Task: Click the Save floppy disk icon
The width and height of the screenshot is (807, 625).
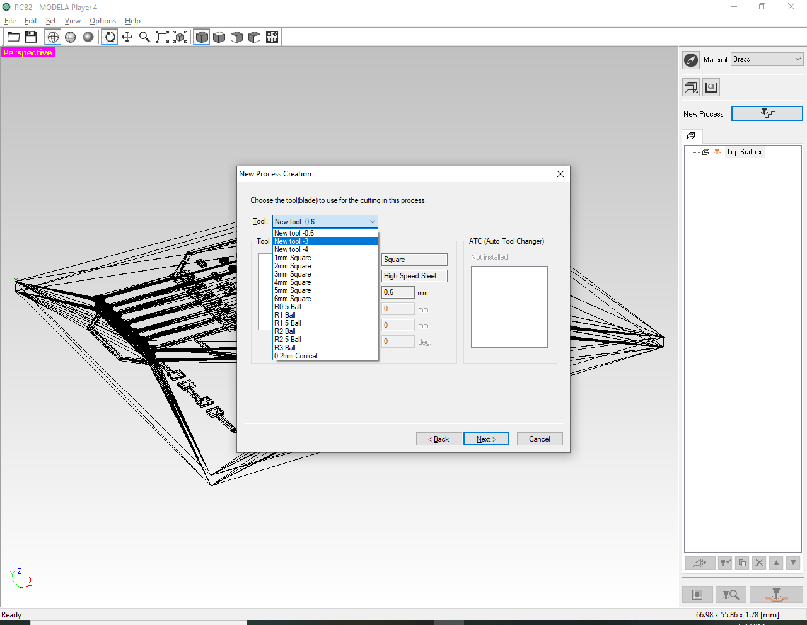Action: pyautogui.click(x=31, y=37)
